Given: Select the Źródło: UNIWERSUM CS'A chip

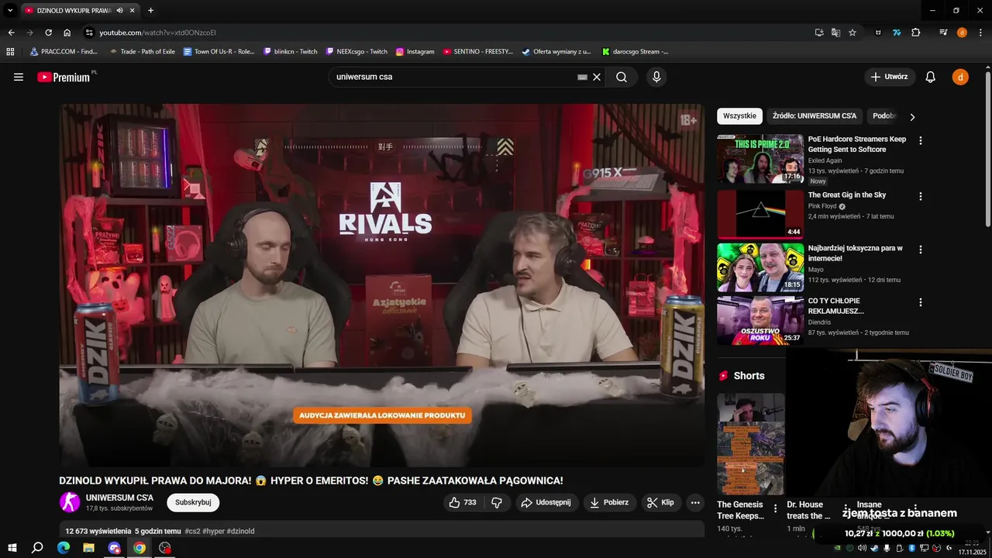Looking at the screenshot, I should (x=815, y=116).
